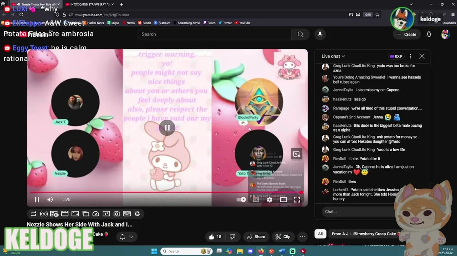Click the Chat message input field

[358, 212]
